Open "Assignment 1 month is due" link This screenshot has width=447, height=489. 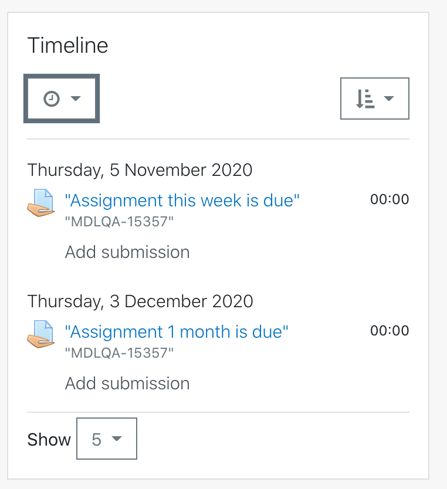[x=176, y=332]
